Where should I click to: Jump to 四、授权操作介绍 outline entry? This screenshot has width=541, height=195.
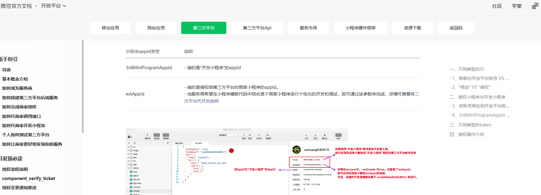[467, 134]
